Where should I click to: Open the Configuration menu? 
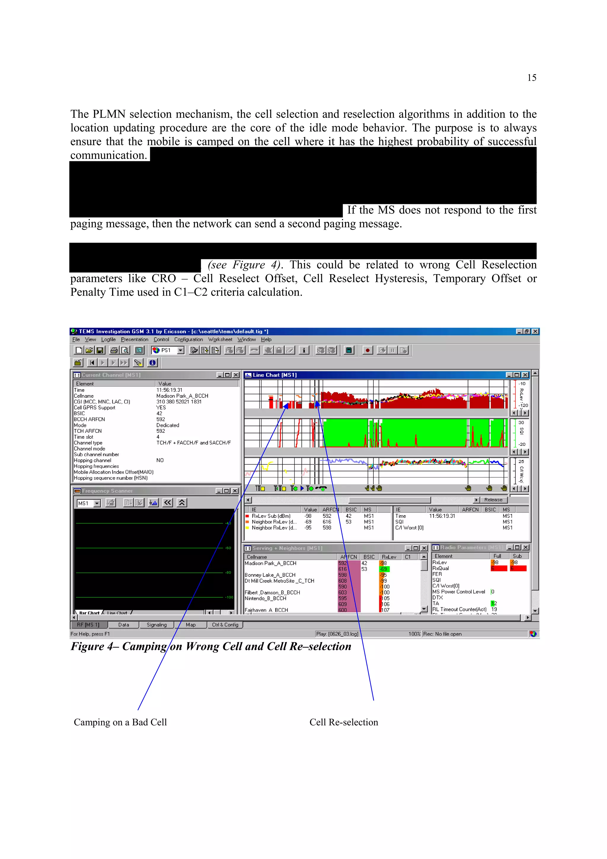[189, 339]
